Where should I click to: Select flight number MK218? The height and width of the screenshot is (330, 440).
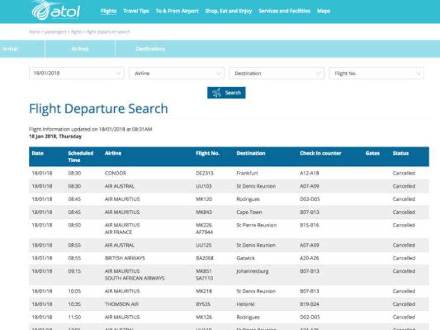(x=204, y=291)
